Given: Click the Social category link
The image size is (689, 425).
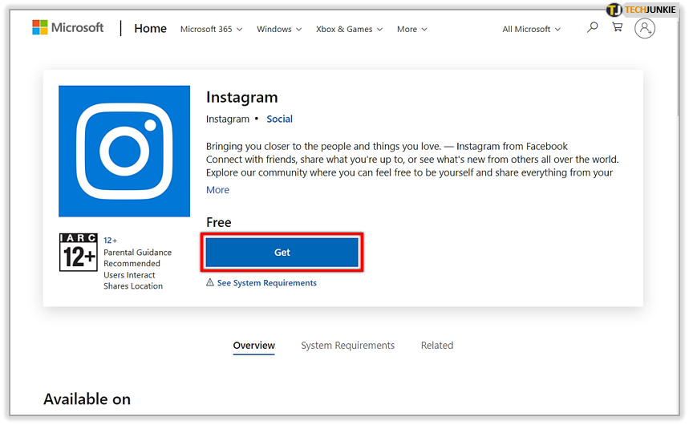Looking at the screenshot, I should 279,119.
